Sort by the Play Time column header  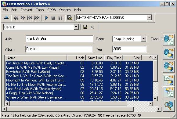pos(114,58)
